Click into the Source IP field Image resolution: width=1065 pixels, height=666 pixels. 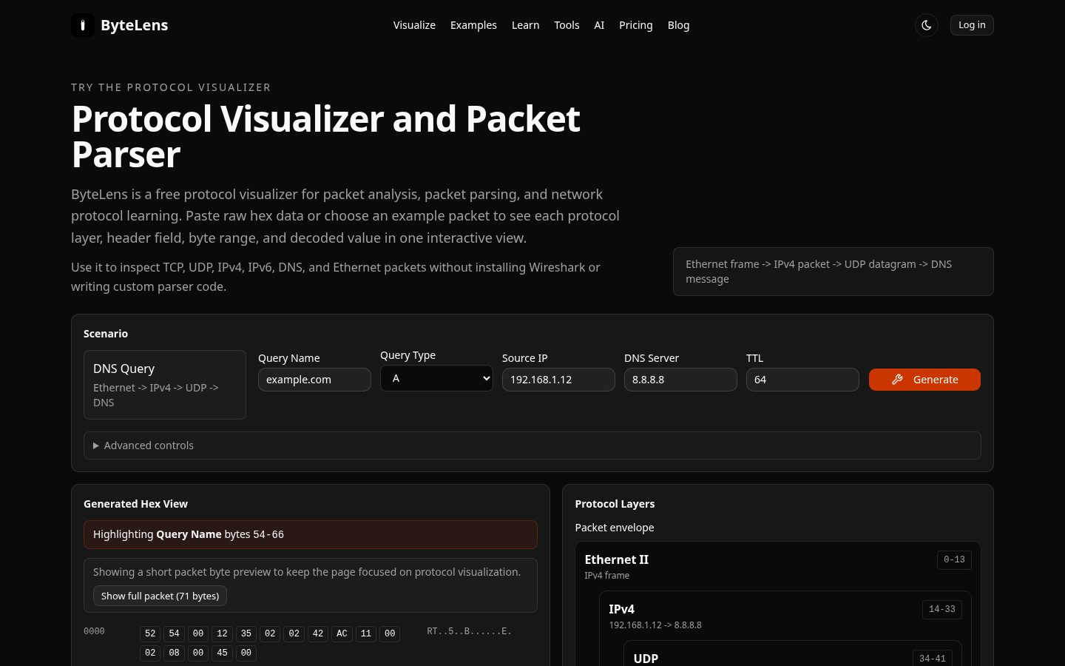558,380
